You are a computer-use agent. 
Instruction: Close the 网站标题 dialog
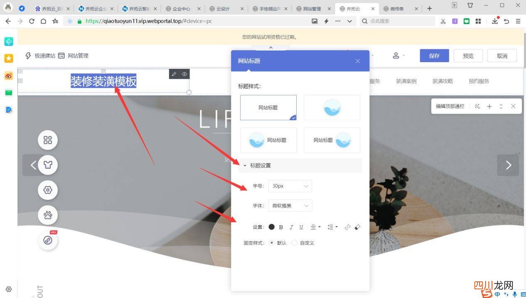[358, 61]
